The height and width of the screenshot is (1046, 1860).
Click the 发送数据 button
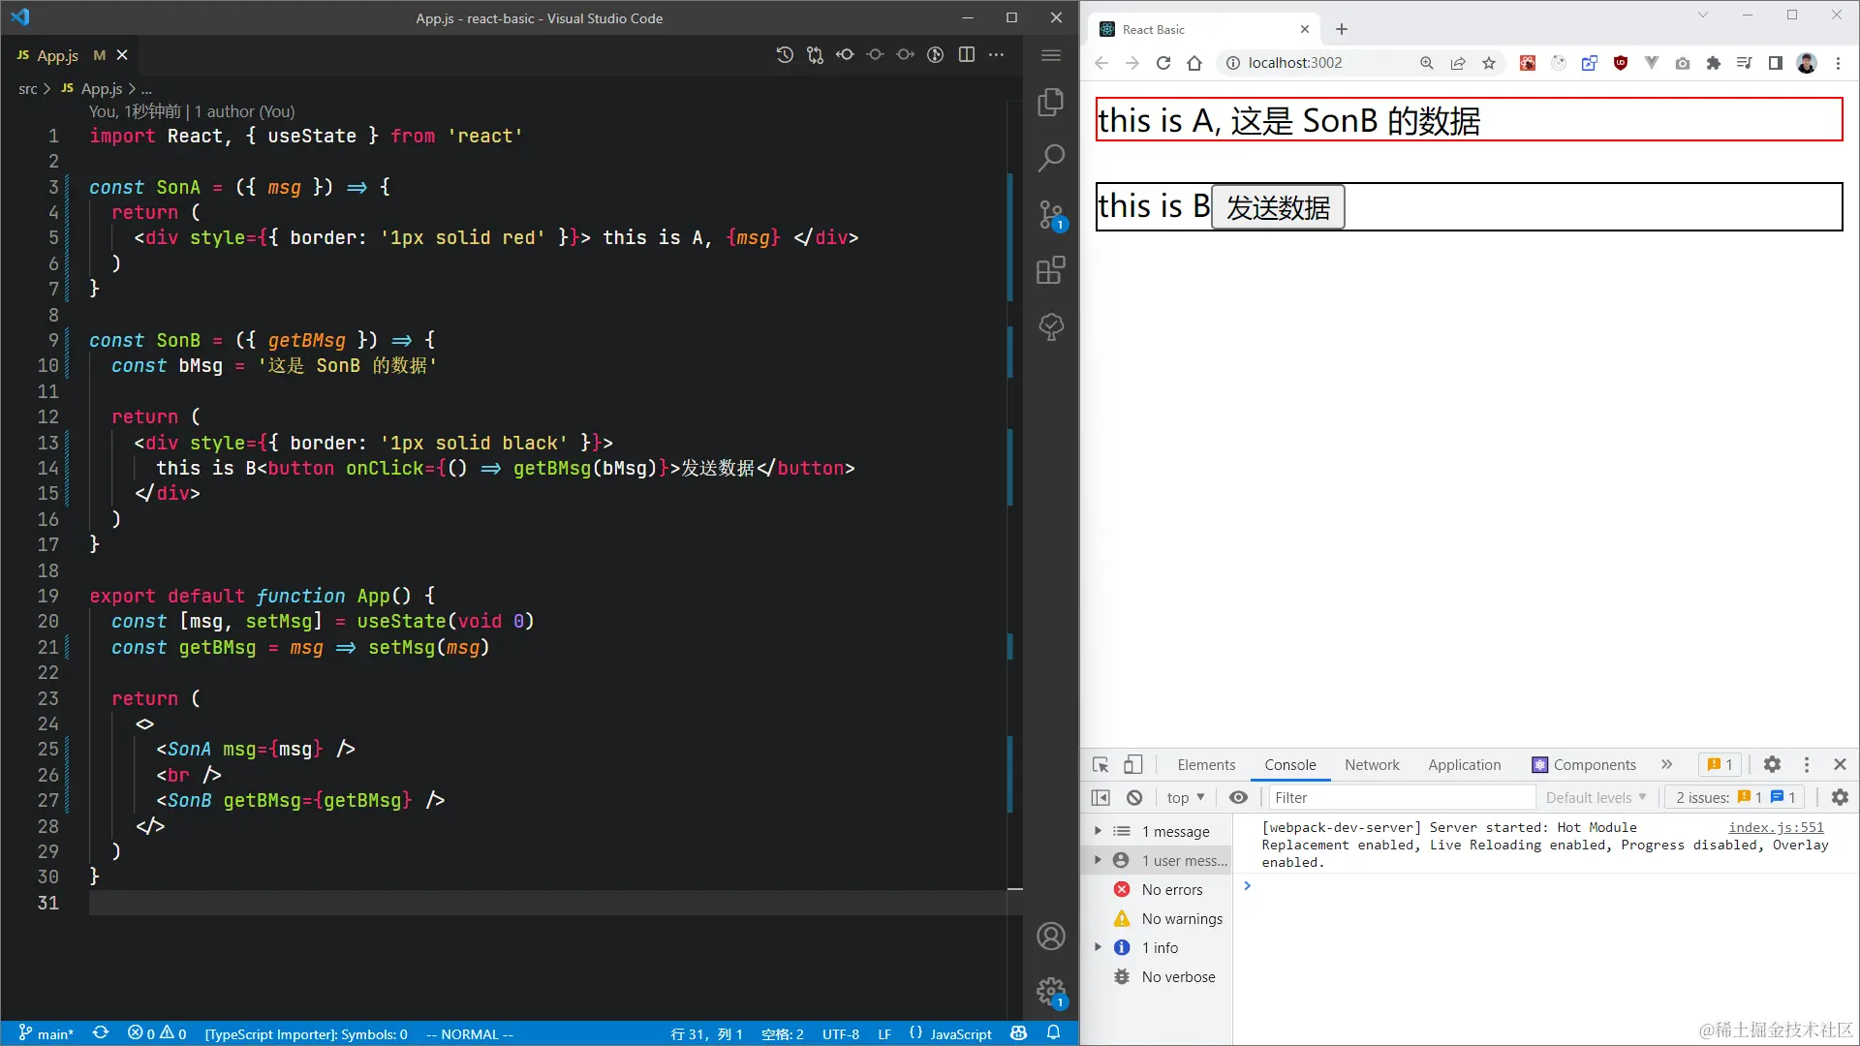click(x=1277, y=207)
